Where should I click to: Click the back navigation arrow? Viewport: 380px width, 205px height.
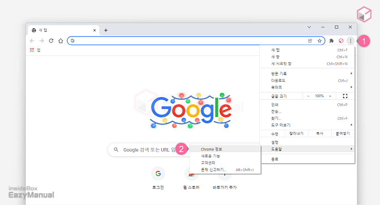pos(32,41)
